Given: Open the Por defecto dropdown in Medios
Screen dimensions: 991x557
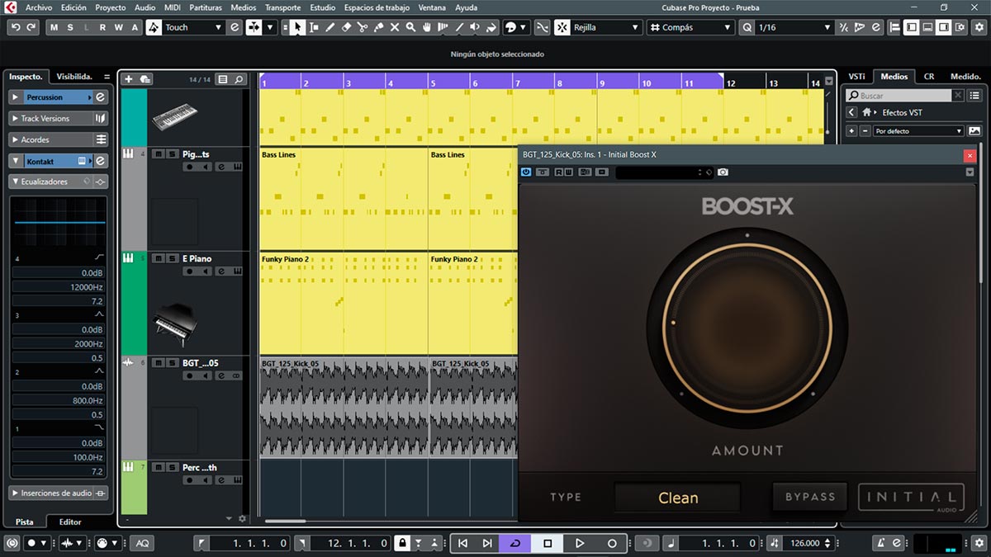Looking at the screenshot, I should pyautogui.click(x=918, y=131).
